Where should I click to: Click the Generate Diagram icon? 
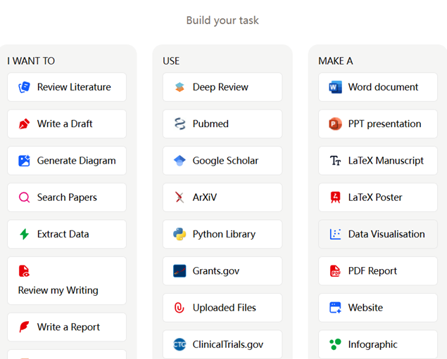tap(25, 161)
